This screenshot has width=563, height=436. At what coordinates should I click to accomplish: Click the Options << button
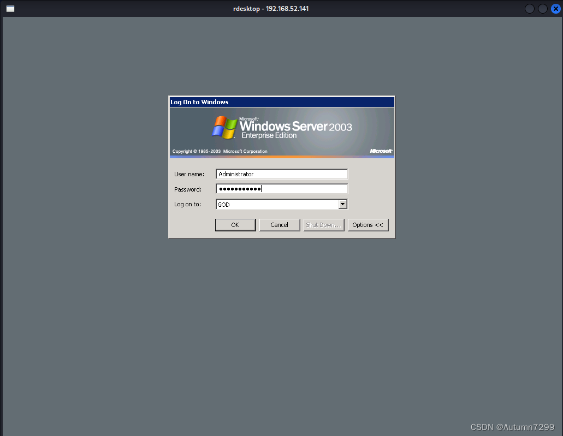368,225
